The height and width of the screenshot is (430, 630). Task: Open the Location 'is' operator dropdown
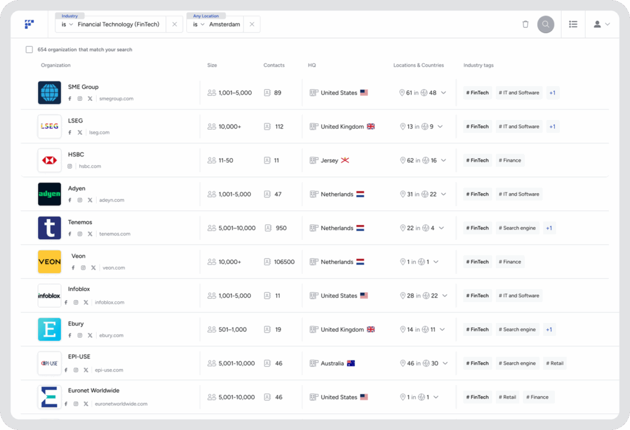[199, 25]
